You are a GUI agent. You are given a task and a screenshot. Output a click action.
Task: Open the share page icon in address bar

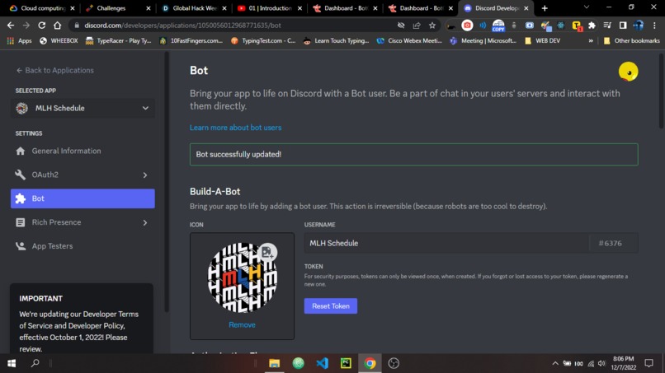pyautogui.click(x=417, y=26)
